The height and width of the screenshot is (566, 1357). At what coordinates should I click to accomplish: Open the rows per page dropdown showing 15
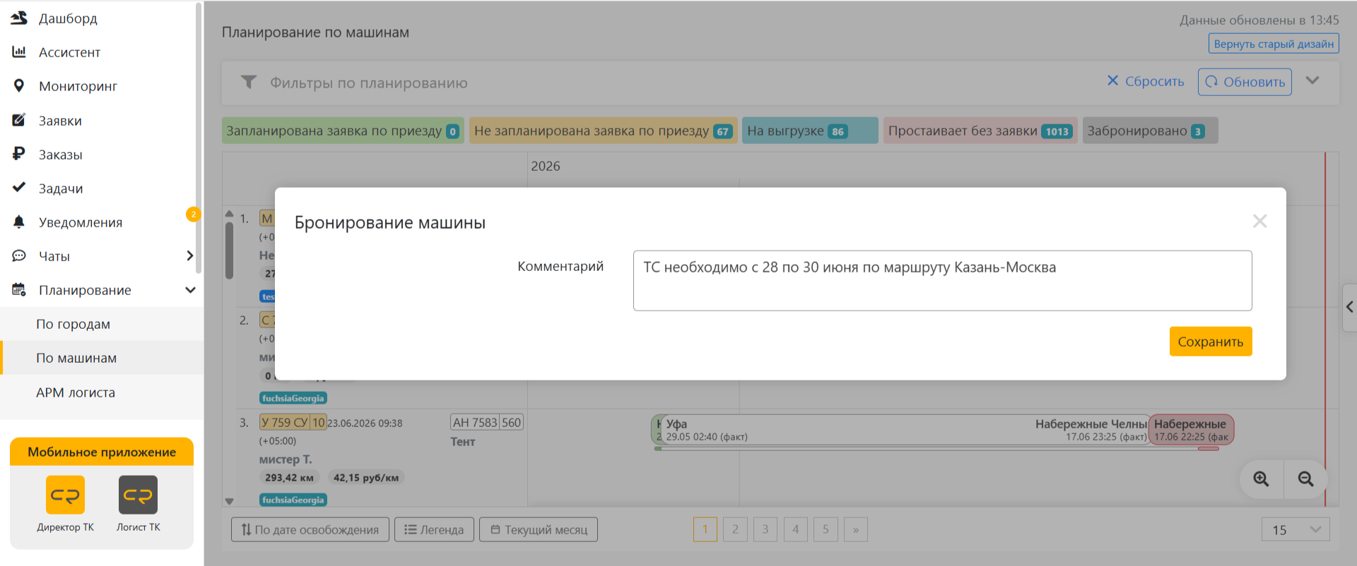click(1296, 529)
